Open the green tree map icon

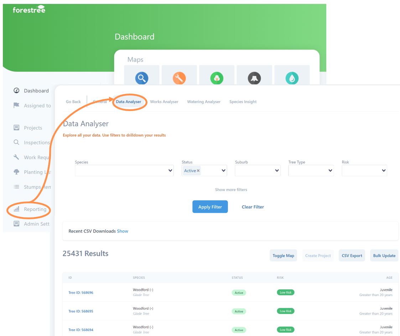(217, 78)
